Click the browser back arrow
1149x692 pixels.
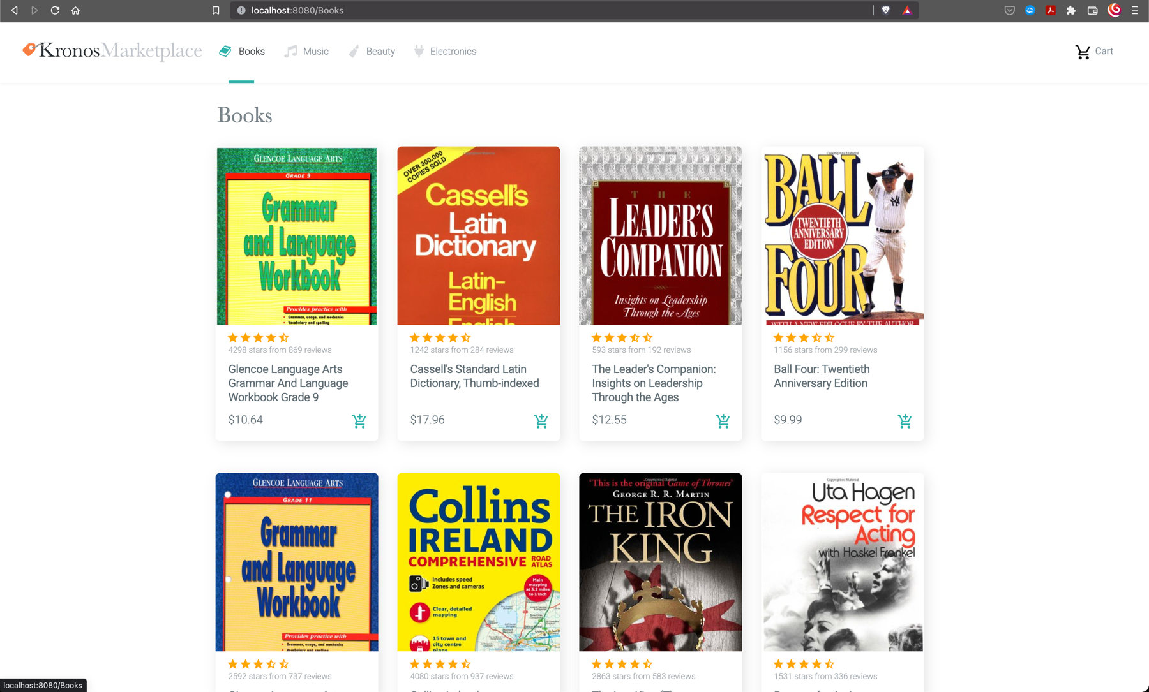(x=14, y=10)
